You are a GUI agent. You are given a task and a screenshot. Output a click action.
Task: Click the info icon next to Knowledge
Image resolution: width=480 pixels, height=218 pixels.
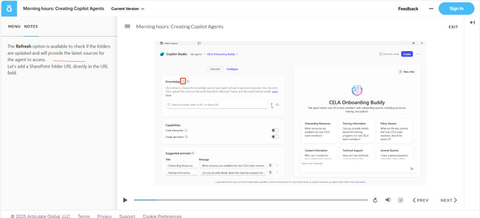click(x=188, y=82)
